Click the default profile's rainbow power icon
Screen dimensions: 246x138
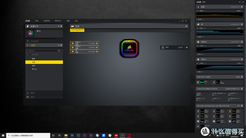[30, 33]
